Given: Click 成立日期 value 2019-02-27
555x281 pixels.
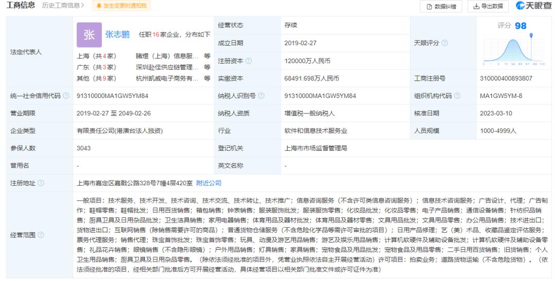Looking at the screenshot, I should point(301,43).
